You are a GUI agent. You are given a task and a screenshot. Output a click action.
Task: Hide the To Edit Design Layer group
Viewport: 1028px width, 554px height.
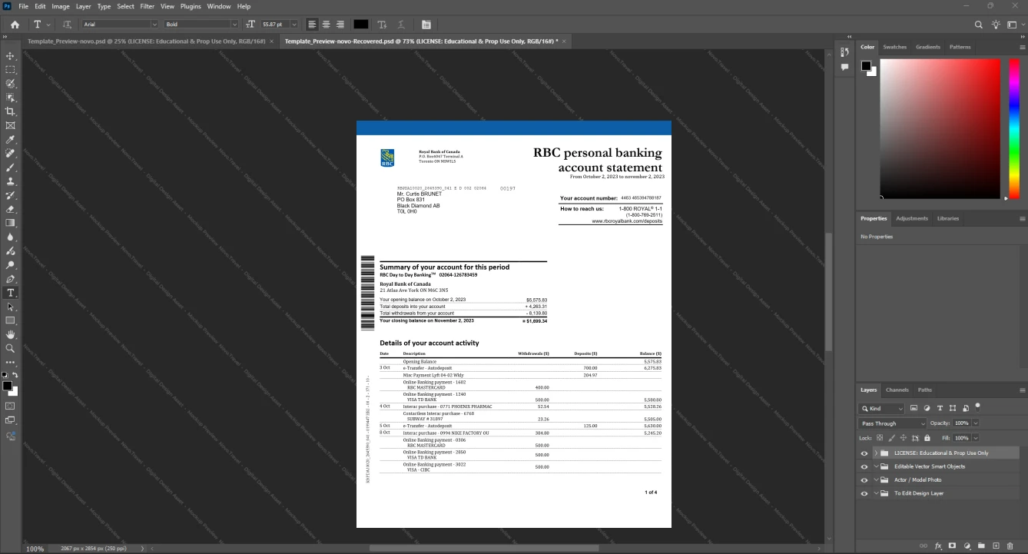(x=864, y=493)
